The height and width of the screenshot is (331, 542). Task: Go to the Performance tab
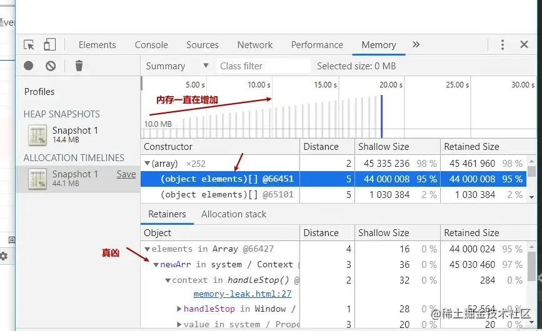pos(317,45)
